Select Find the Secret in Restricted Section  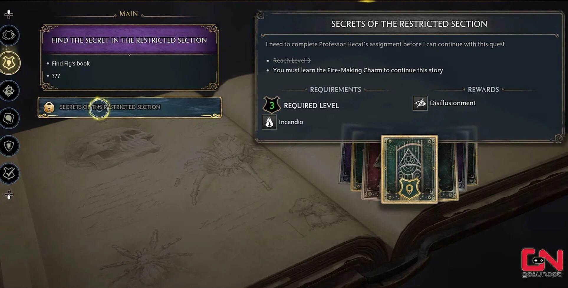129,40
